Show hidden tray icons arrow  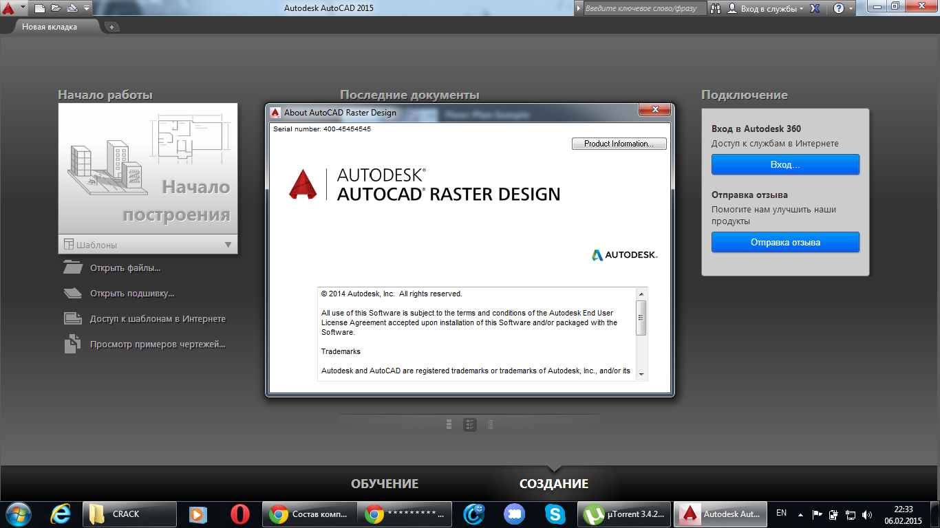(x=800, y=514)
